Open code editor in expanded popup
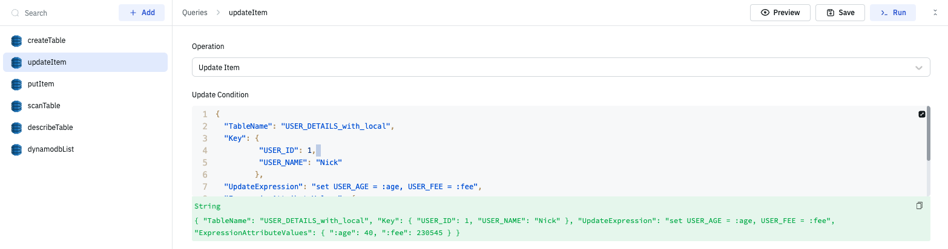 click(x=922, y=114)
